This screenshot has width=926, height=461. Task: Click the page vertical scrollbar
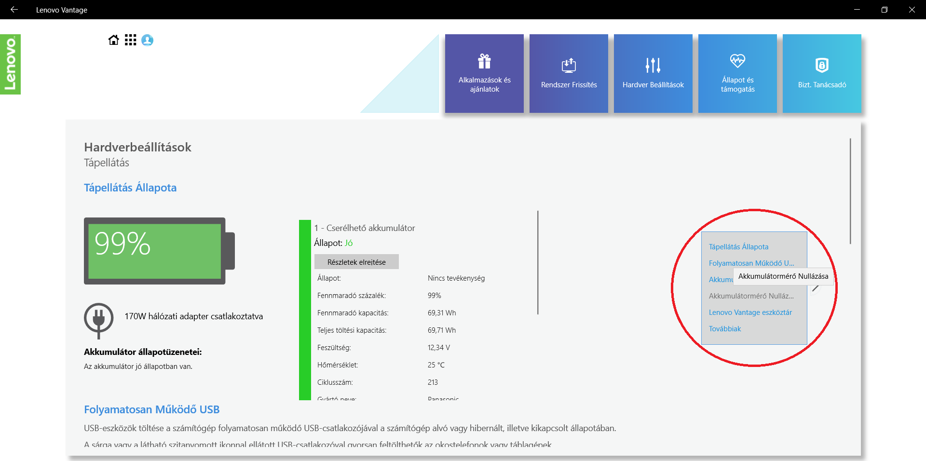(850, 191)
